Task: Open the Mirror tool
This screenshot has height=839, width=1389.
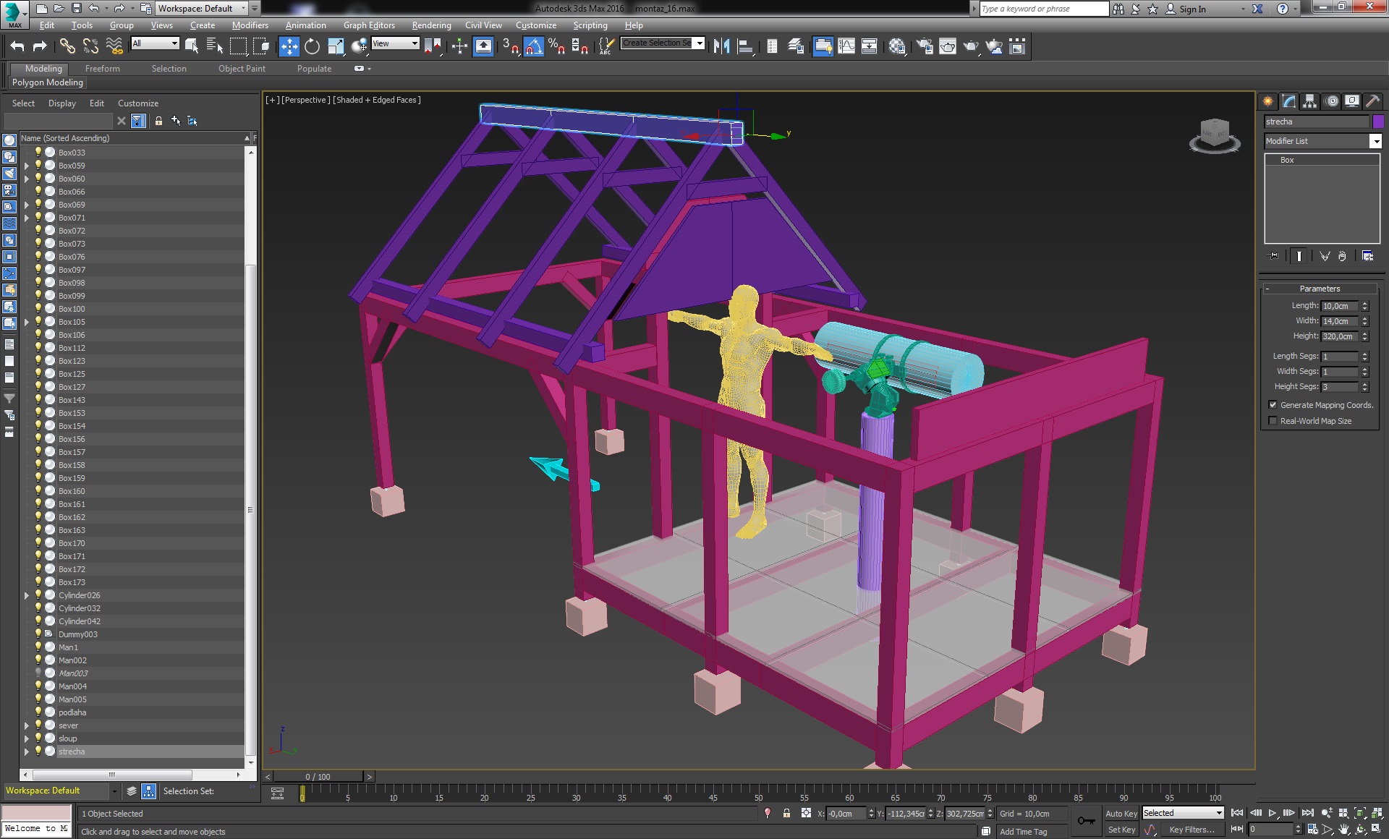Action: (721, 46)
